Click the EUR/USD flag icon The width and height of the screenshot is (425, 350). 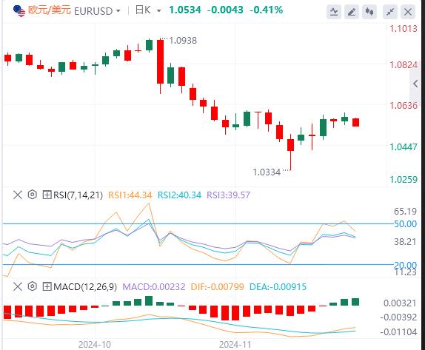tap(19, 11)
